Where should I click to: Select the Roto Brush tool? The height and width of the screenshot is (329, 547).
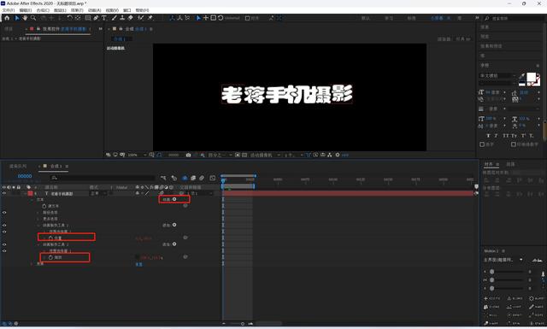coord(140,18)
